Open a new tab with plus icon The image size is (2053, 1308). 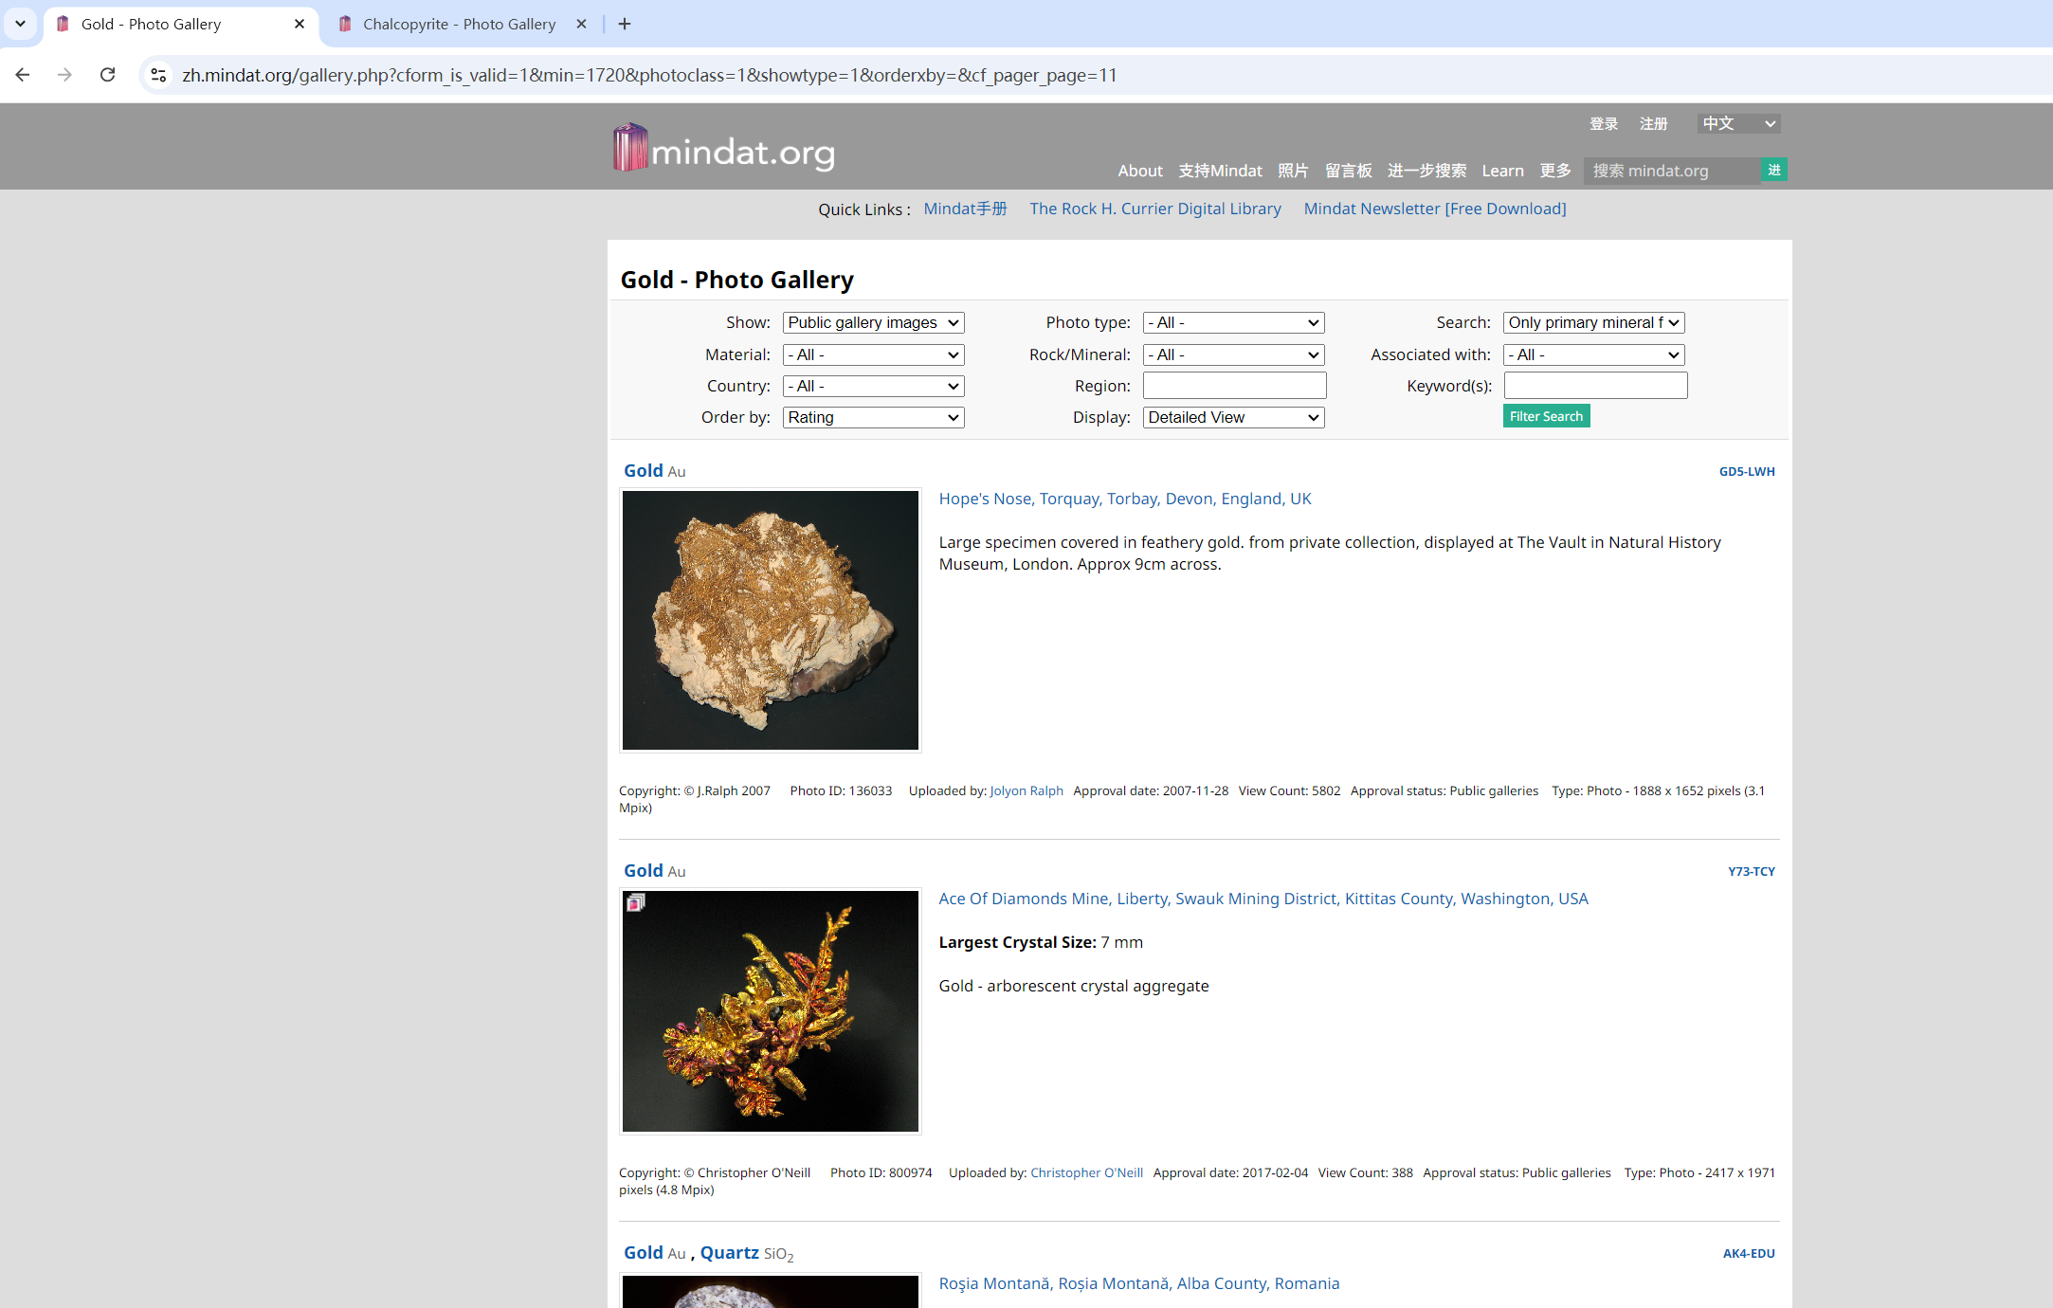625,24
